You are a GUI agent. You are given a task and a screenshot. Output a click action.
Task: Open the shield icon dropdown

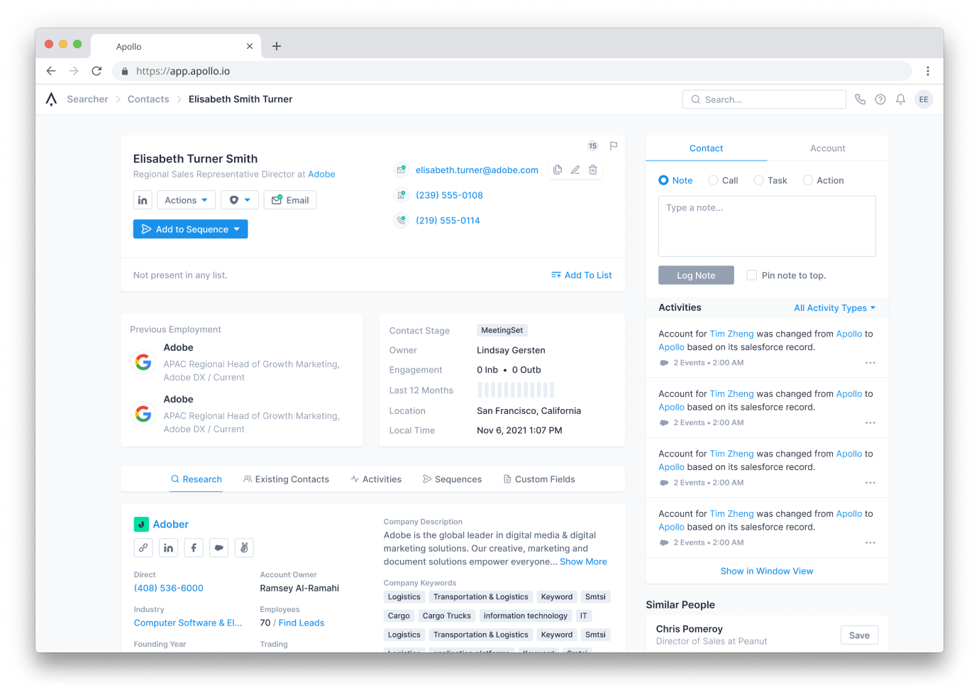pos(239,200)
